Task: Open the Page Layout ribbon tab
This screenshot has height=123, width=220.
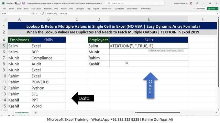Action: pos(36,9)
